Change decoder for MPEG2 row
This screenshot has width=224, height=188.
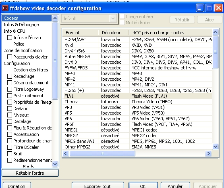tap(114, 136)
